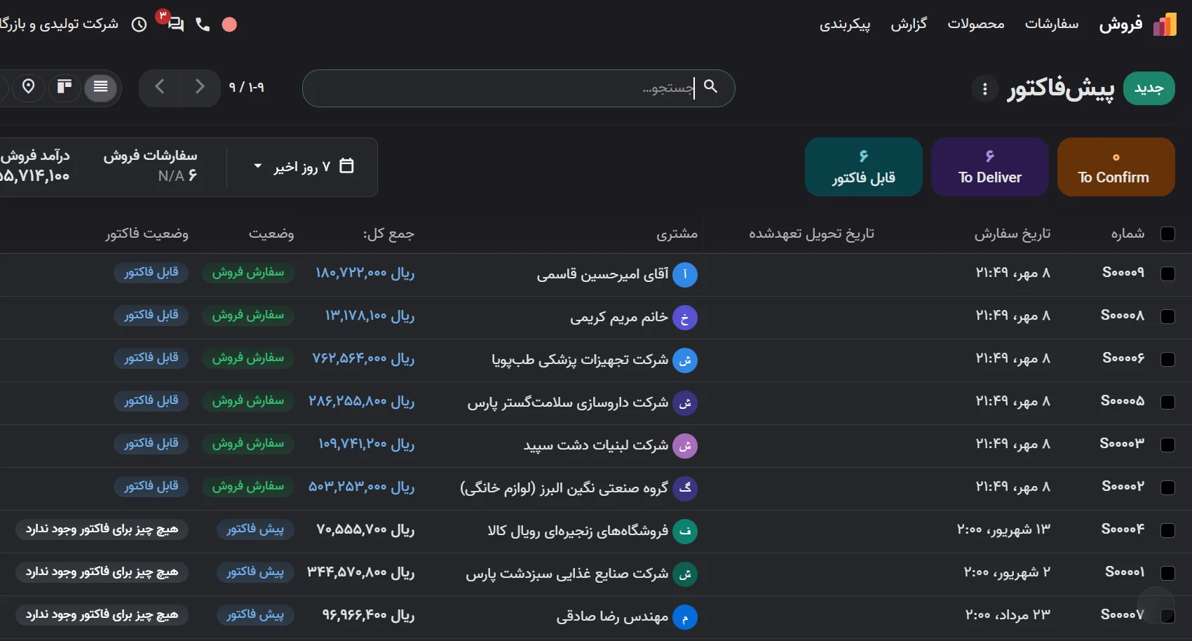Open the Sales app logo icon
The image size is (1192, 641).
(1165, 25)
